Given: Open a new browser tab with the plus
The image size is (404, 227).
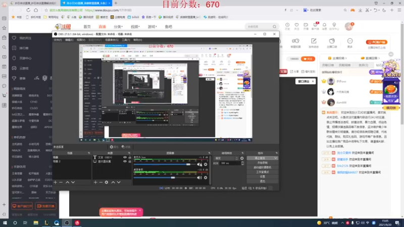Looking at the screenshot, I should click(x=116, y=3).
